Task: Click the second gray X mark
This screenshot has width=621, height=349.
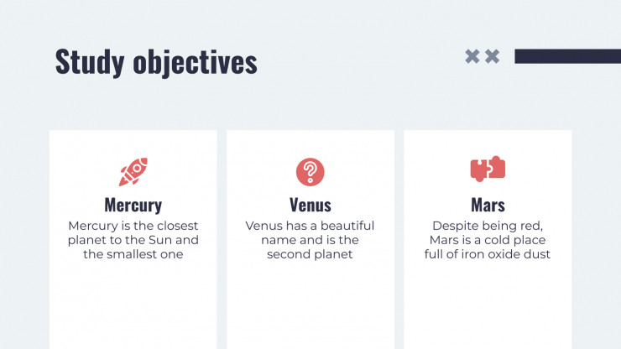Action: [493, 56]
